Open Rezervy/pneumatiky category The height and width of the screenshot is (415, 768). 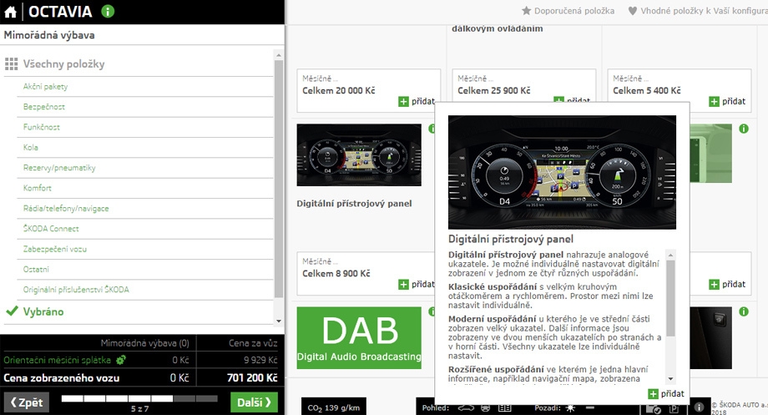(59, 168)
